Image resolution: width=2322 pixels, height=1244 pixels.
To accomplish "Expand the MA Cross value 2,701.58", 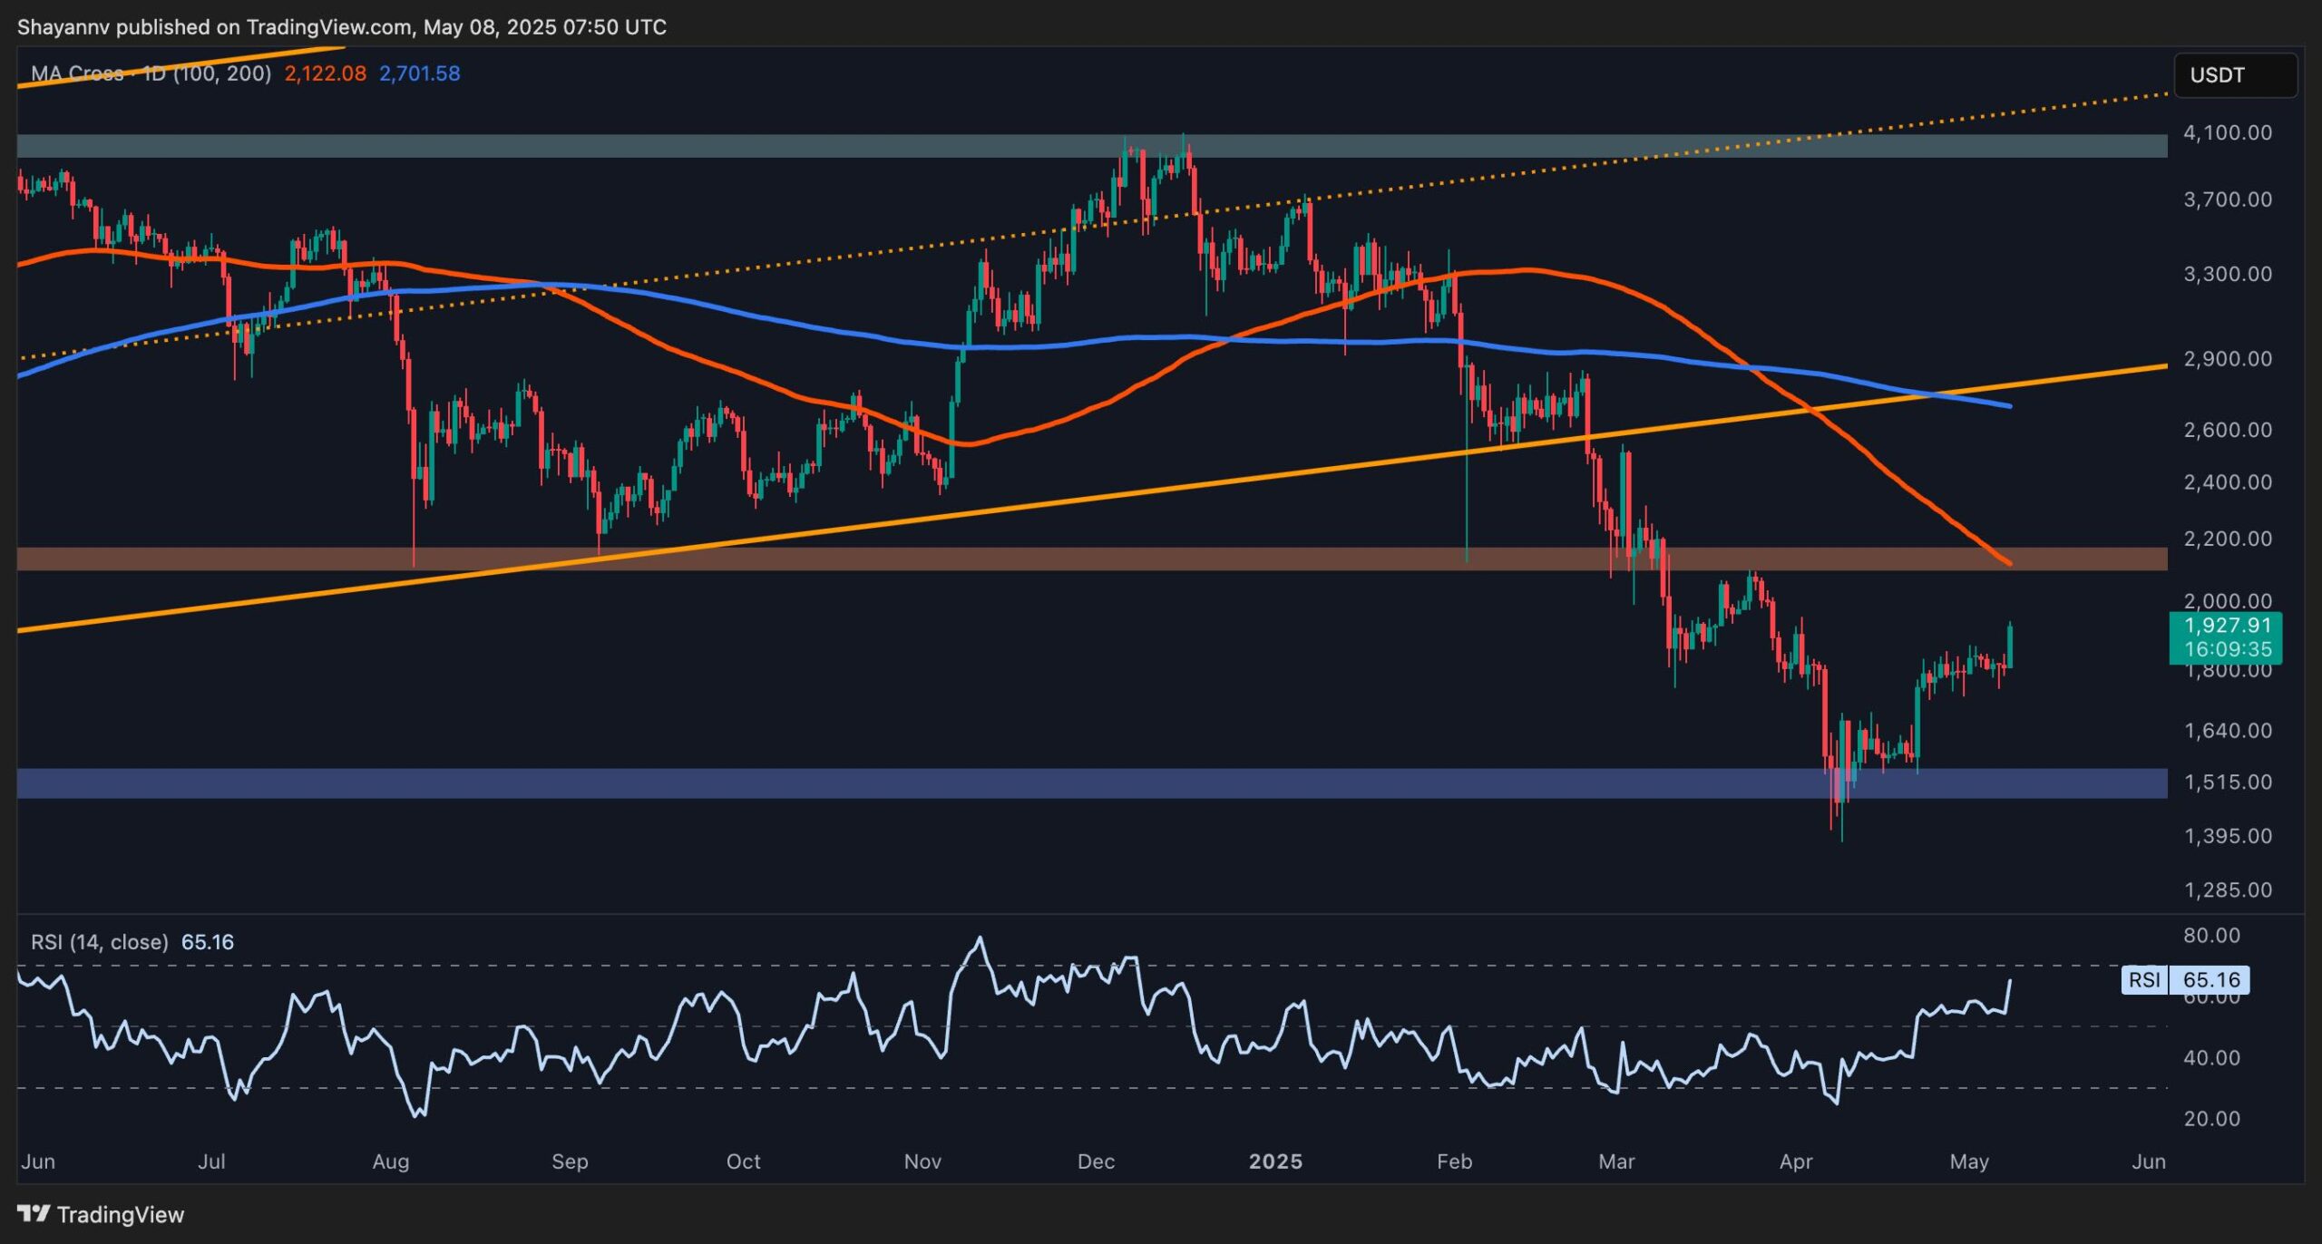I will pos(419,74).
